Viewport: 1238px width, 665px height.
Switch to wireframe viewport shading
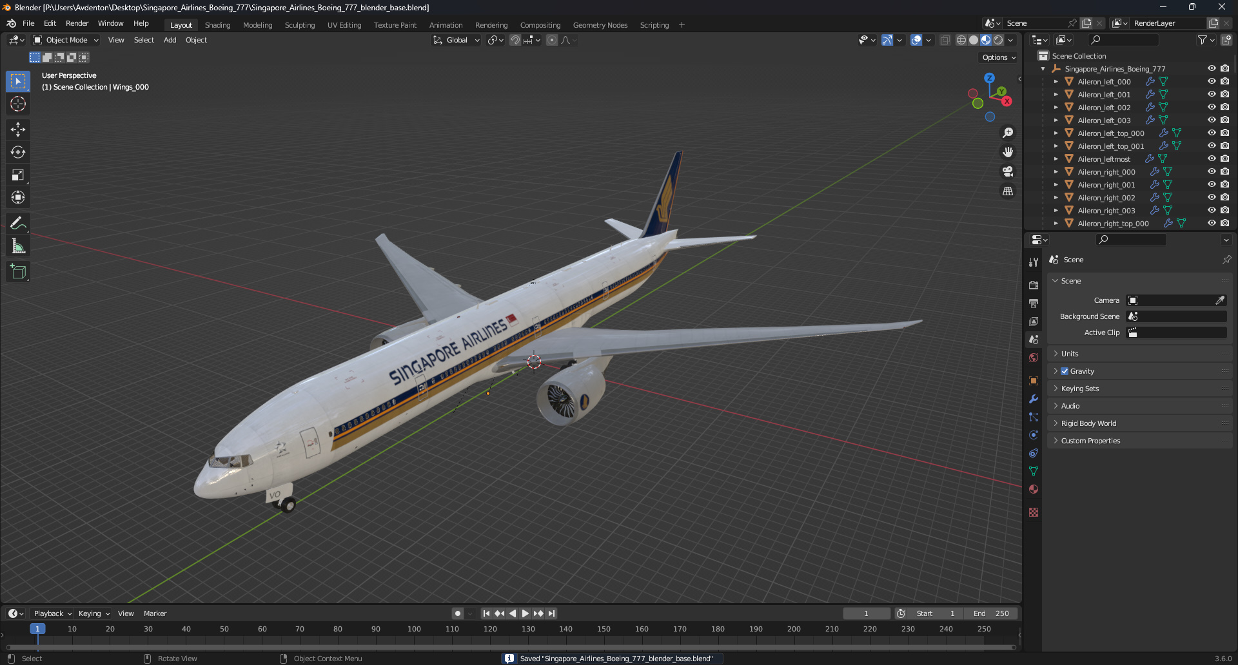[x=961, y=40]
